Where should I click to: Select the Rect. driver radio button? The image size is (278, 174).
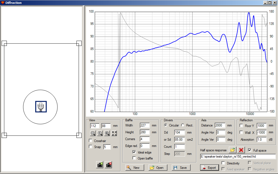[x=183, y=125]
